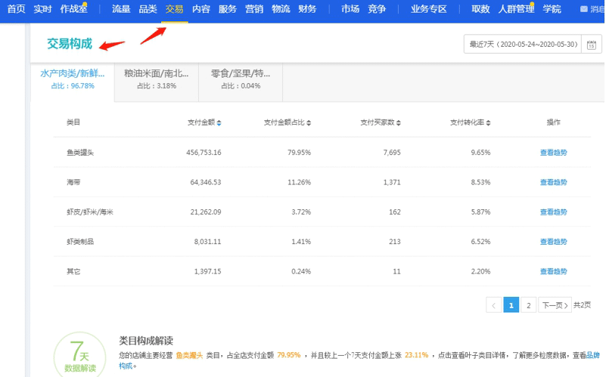Open the 品牌构成 link in summary

coord(125,366)
